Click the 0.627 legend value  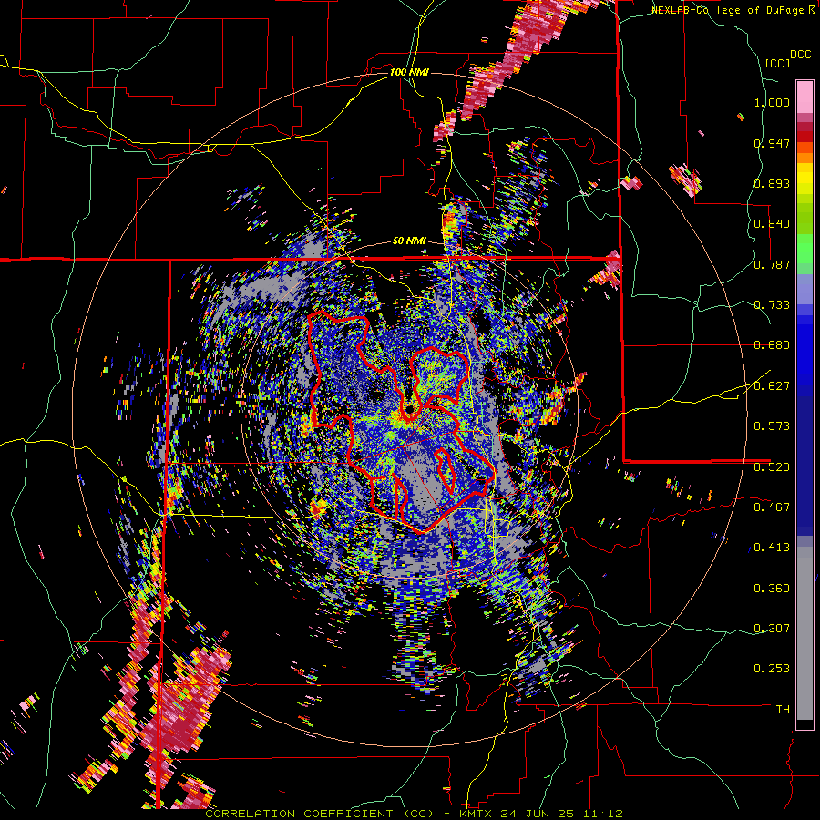point(772,386)
